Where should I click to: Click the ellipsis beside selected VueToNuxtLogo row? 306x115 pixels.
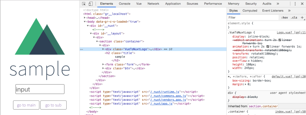pos(81,49)
